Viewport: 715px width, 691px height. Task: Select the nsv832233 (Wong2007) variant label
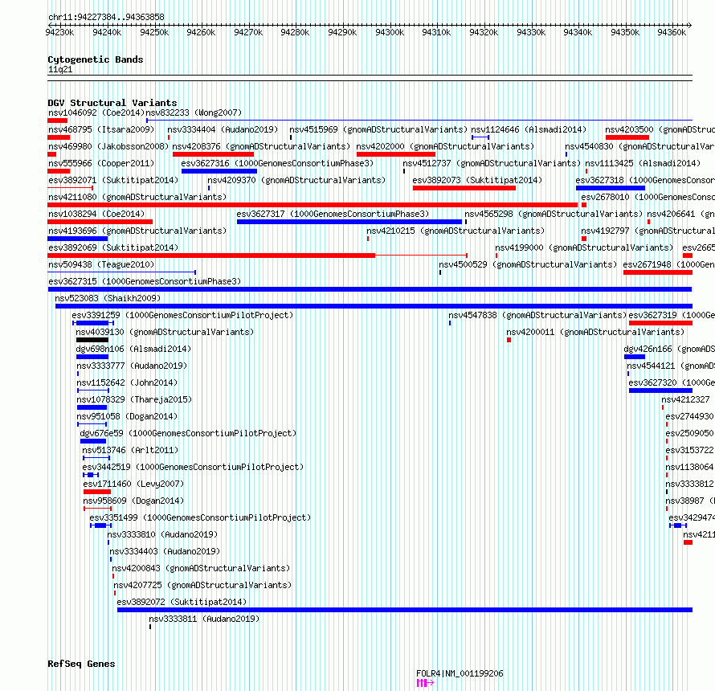coord(194,112)
